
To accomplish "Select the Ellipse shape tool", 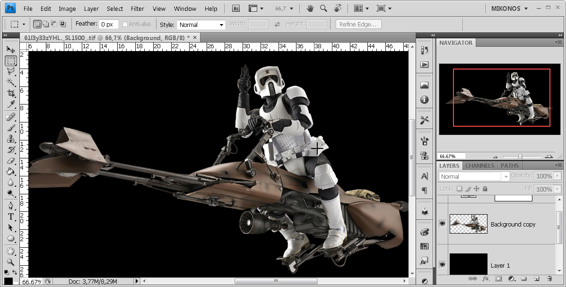I will 11,238.
